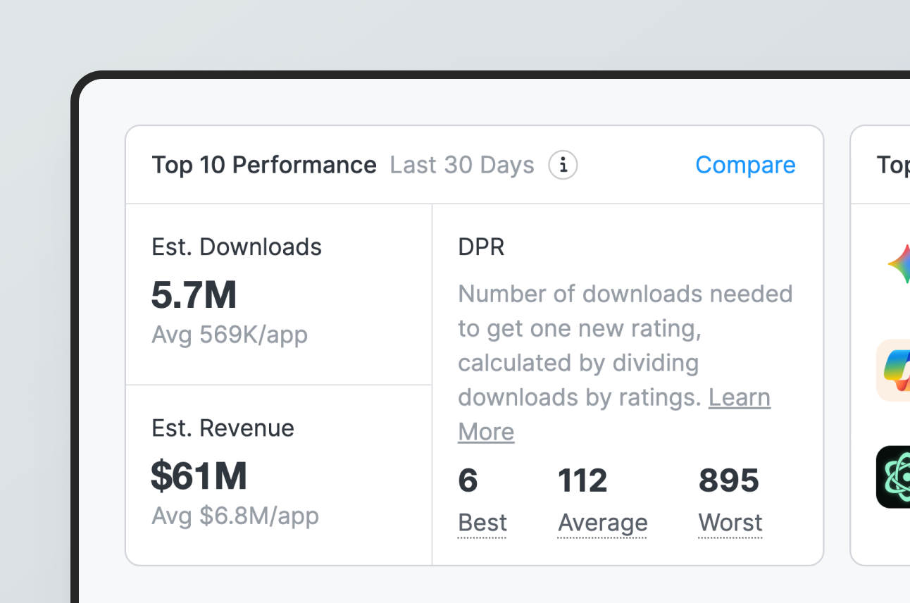
Task: Click the 895 worst DPR value
Action: point(728,481)
